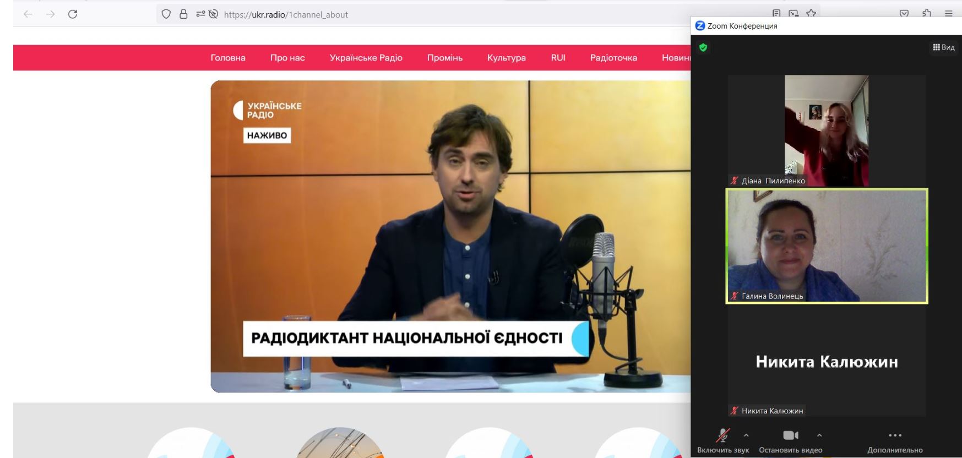Bookmark the page with the star icon
Image resolution: width=962 pixels, height=458 pixels.
click(811, 14)
